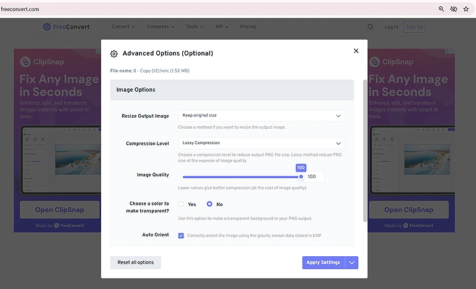The width and height of the screenshot is (476, 289).
Task: Close the Advanced Options dialog
Action: (x=356, y=51)
